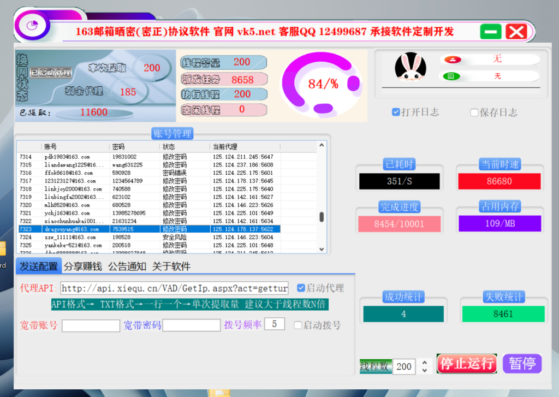Image resolution: width=559 pixels, height=397 pixels.
Task: Click the account list scrollbar thumb
Action: pos(322,217)
